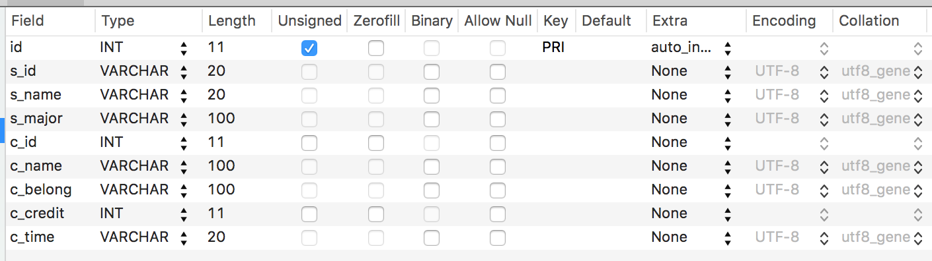The width and height of the screenshot is (932, 261).
Task: Select the c_belong field name cell
Action: (41, 190)
